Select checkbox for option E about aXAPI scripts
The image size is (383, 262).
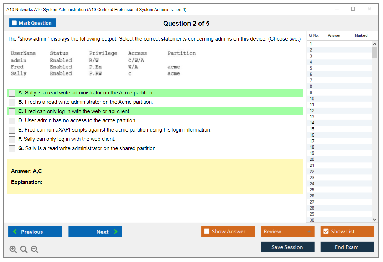click(x=12, y=130)
